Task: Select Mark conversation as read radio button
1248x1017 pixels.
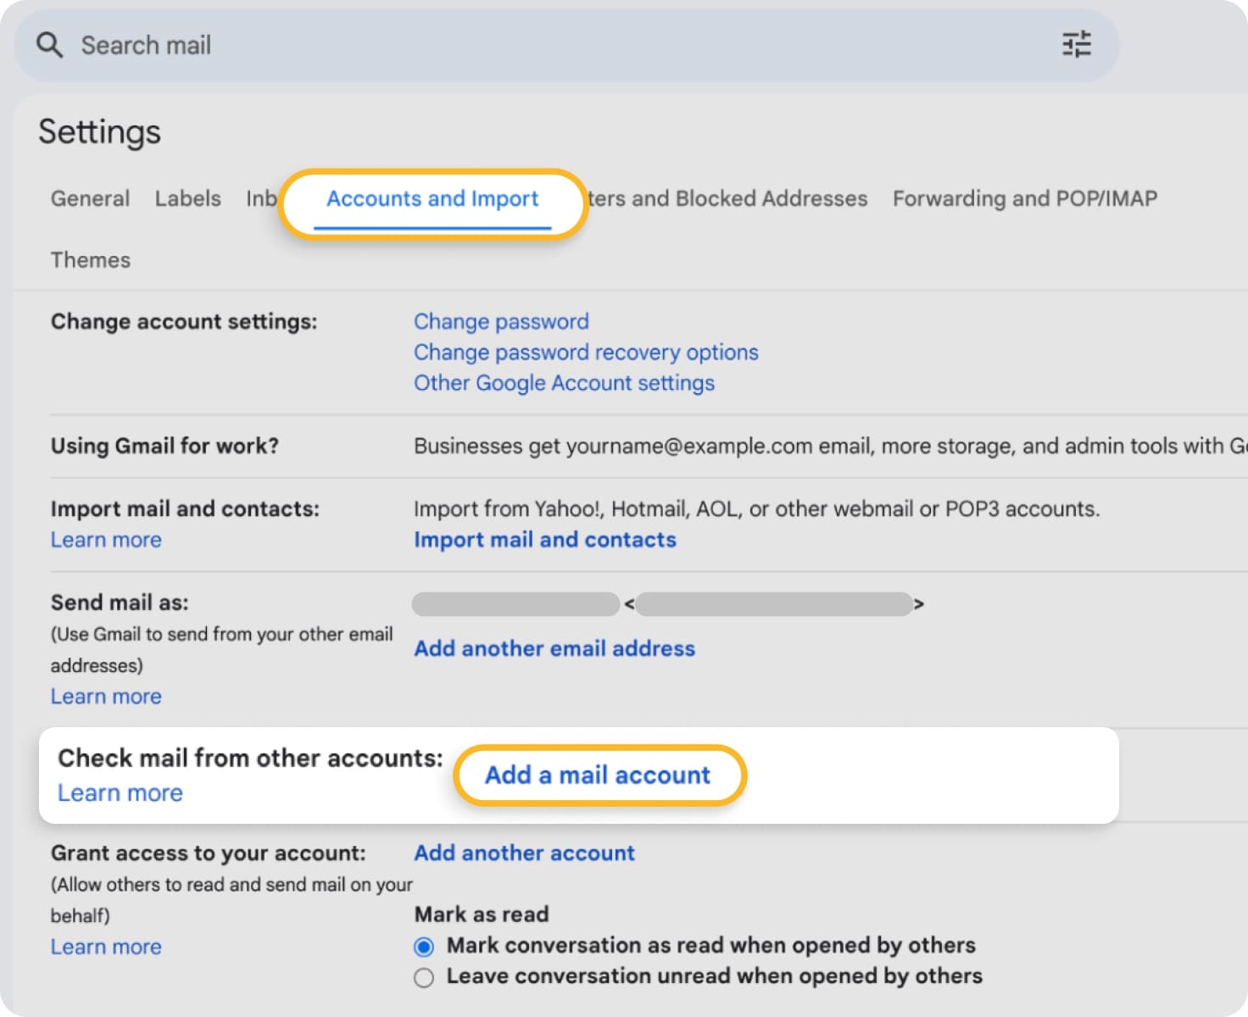Action: (x=424, y=946)
